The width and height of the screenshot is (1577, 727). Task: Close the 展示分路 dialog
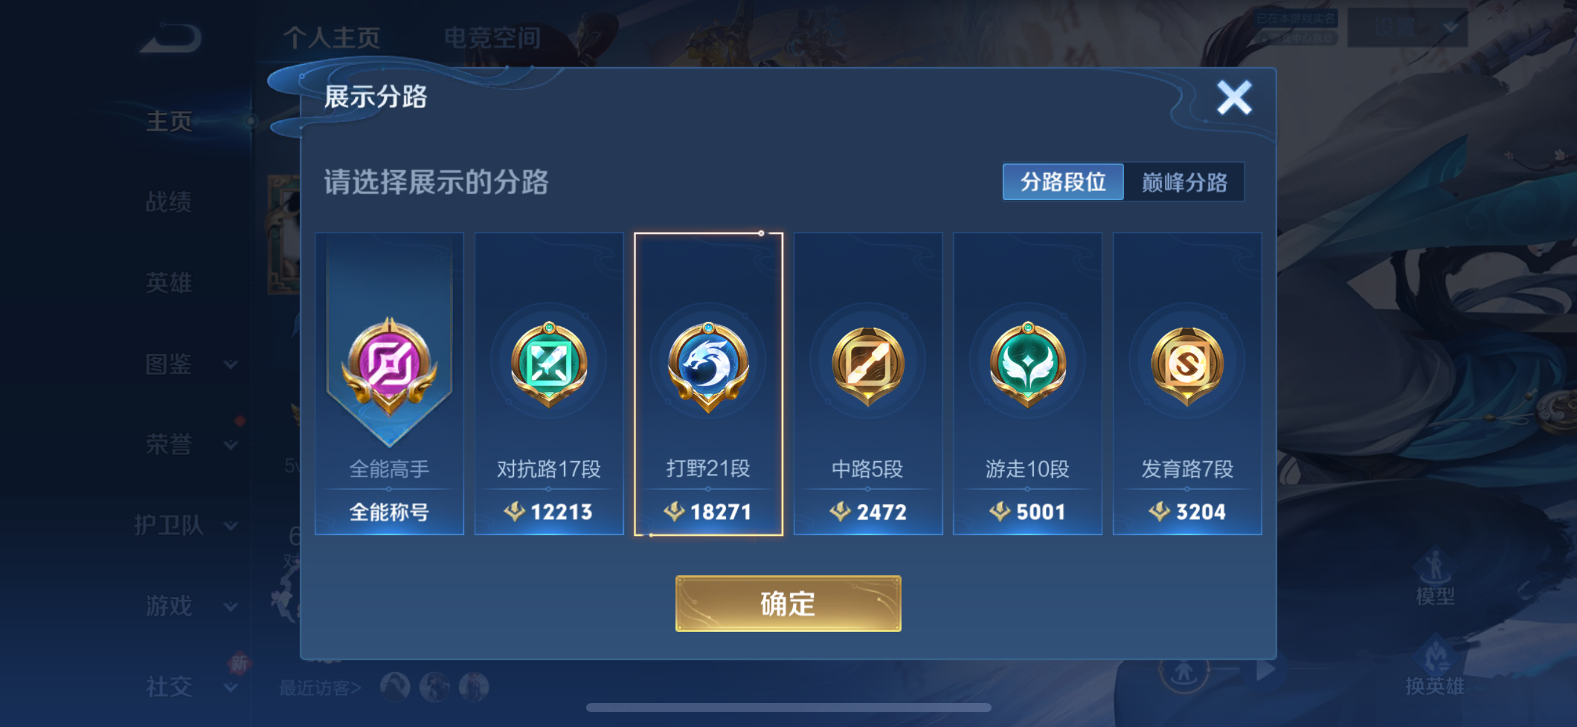[1234, 97]
